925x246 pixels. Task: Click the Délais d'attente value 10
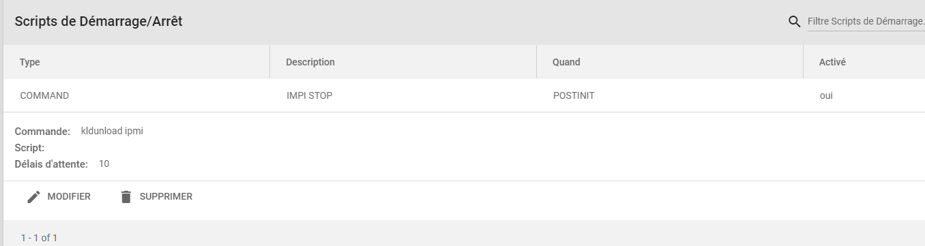pyautogui.click(x=104, y=164)
